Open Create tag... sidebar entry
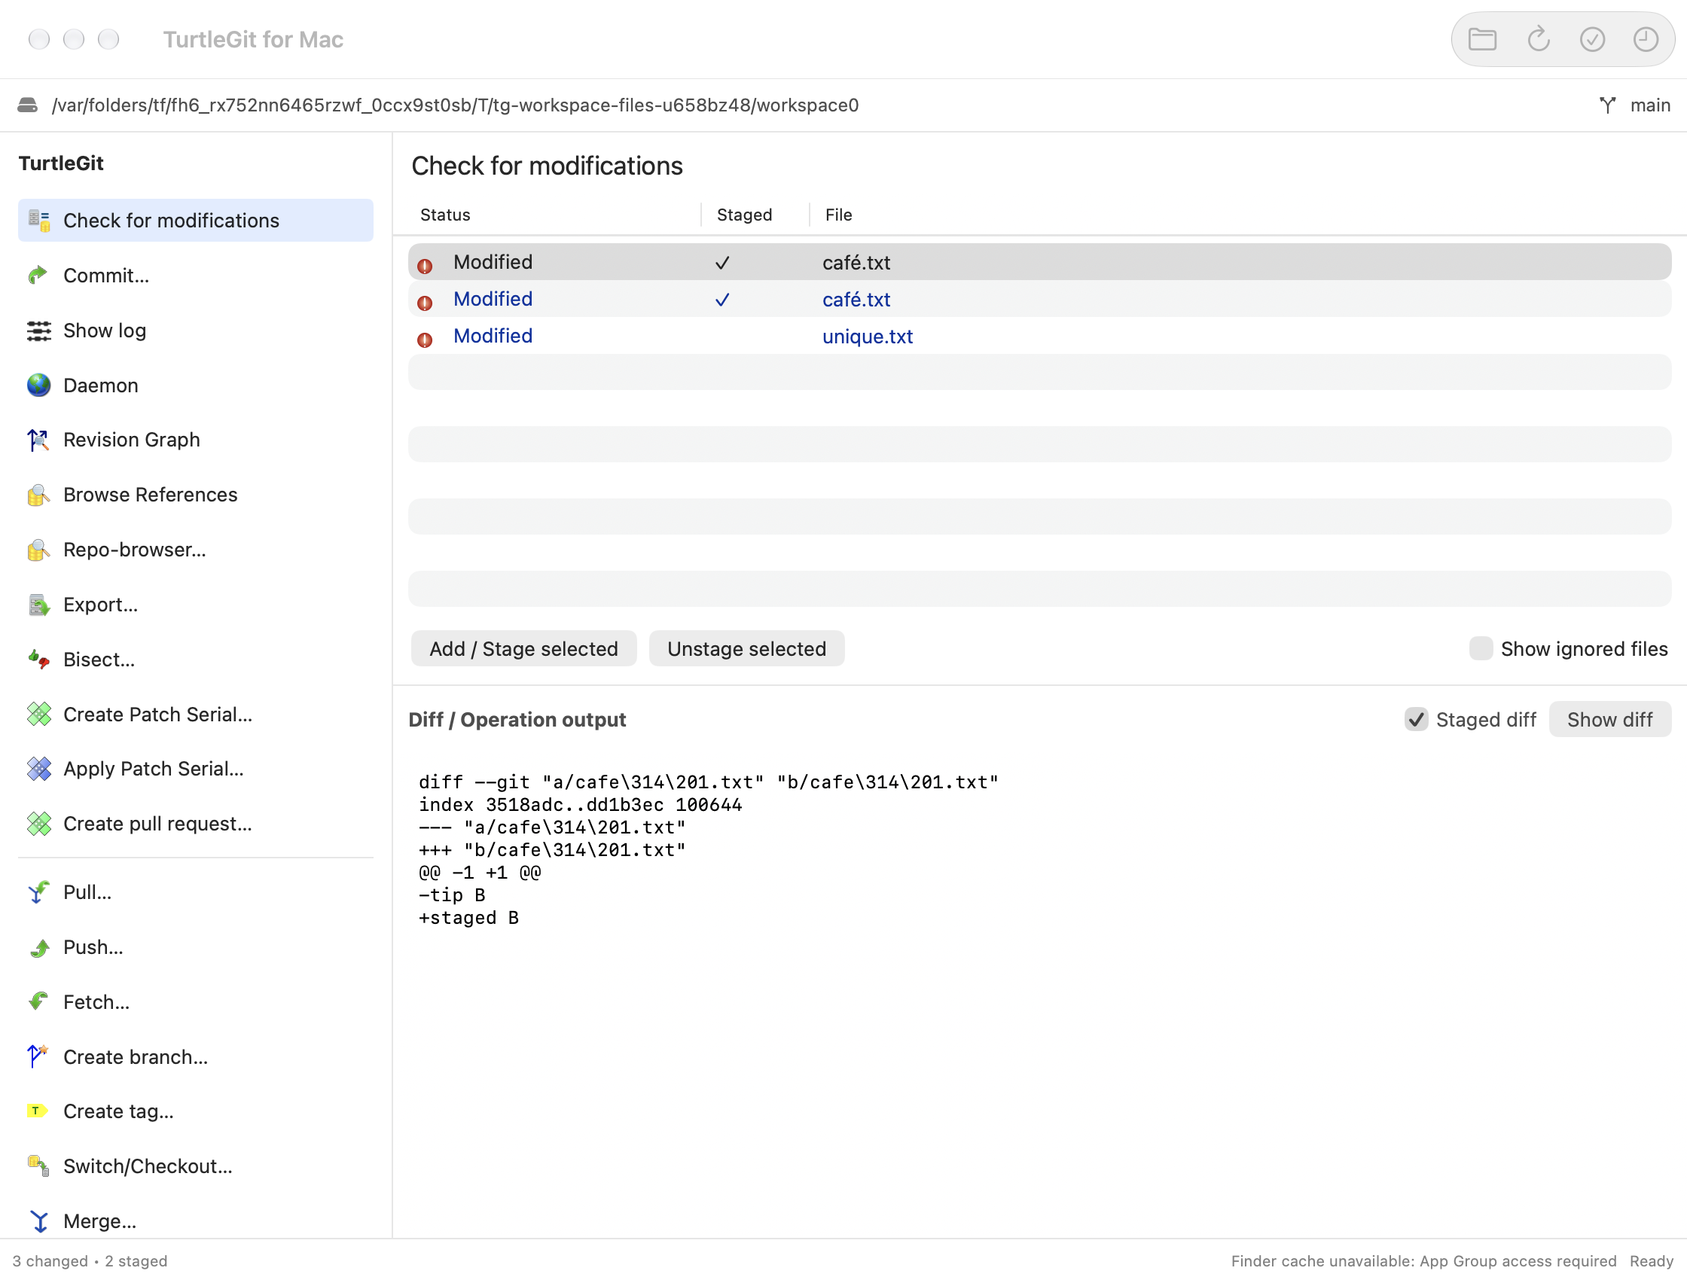Image resolution: width=1687 pixels, height=1283 pixels. pyautogui.click(x=196, y=1111)
